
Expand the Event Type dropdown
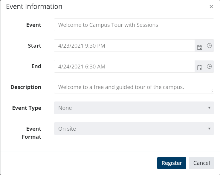(x=134, y=108)
